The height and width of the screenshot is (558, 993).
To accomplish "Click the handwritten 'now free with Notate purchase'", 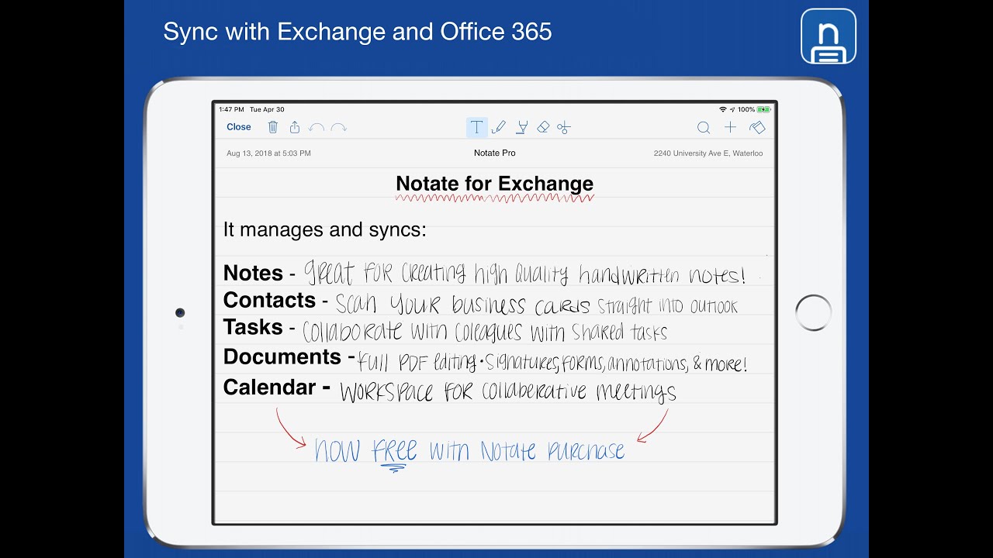I will [x=469, y=452].
